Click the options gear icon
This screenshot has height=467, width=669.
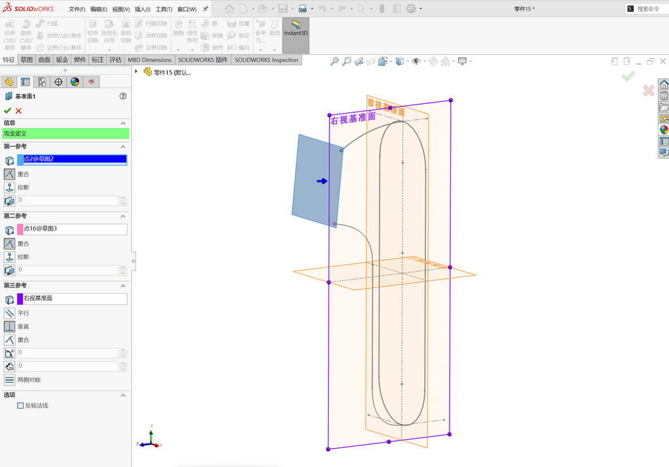pyautogui.click(x=412, y=8)
